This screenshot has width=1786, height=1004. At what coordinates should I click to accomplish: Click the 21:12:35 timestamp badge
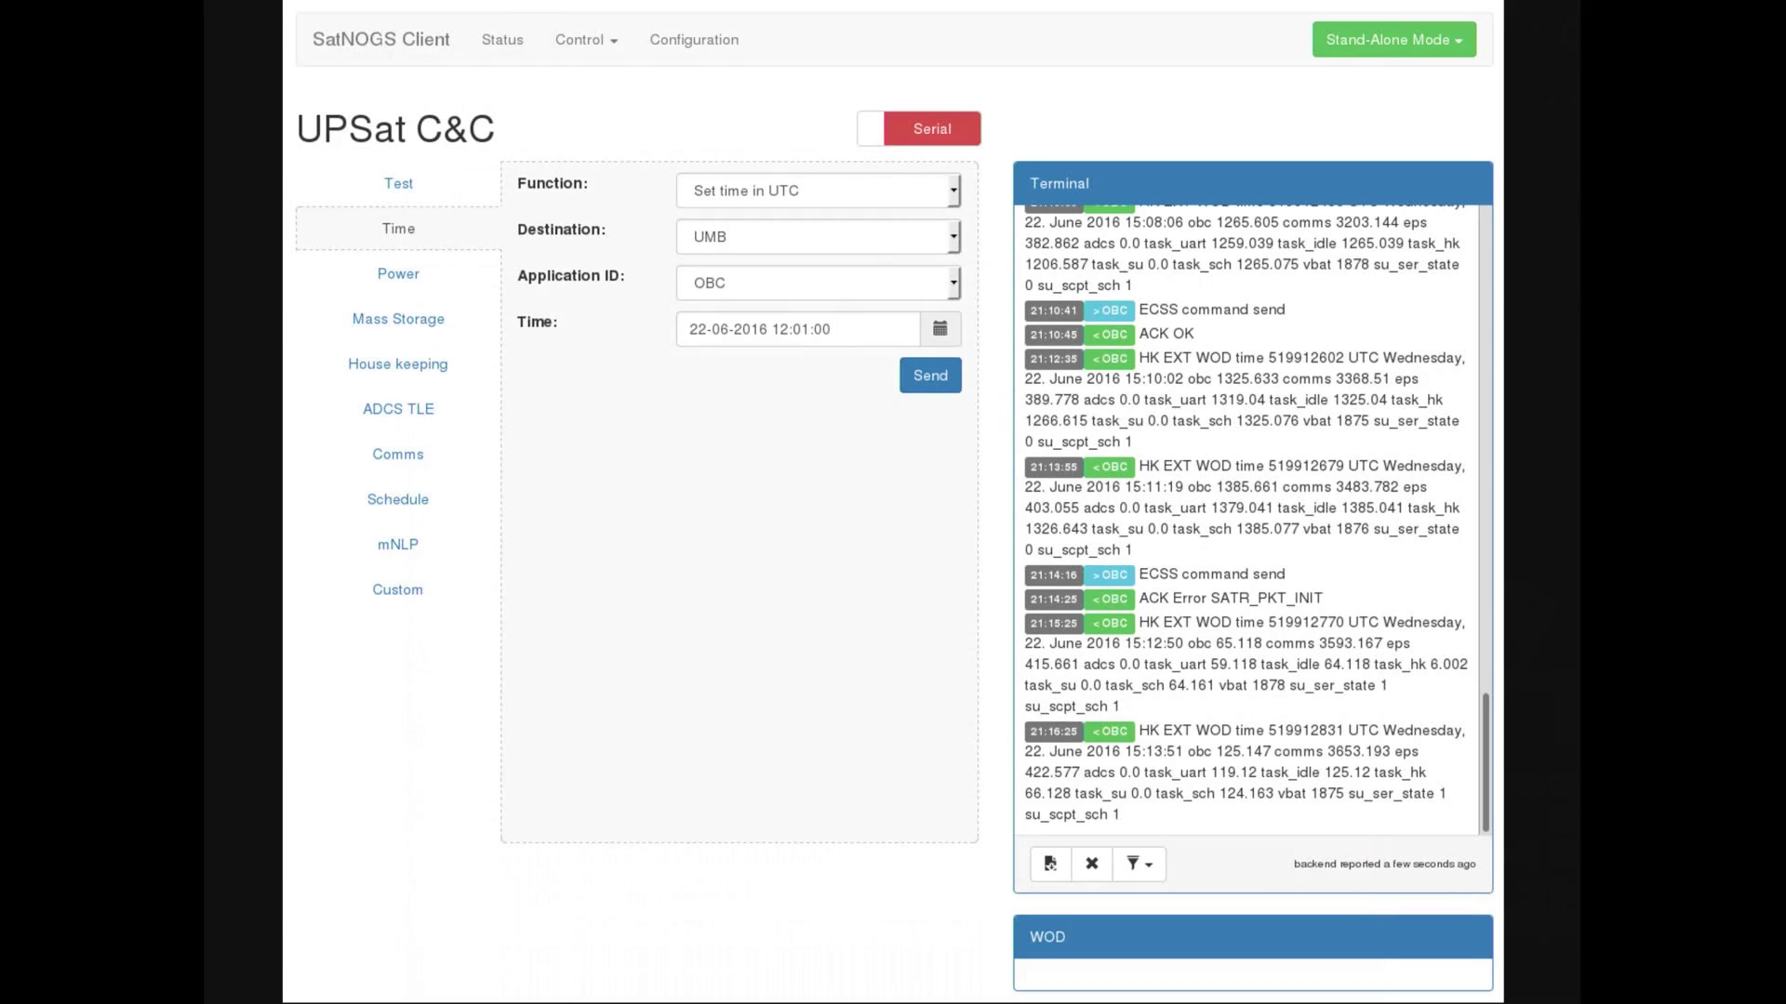pos(1054,359)
